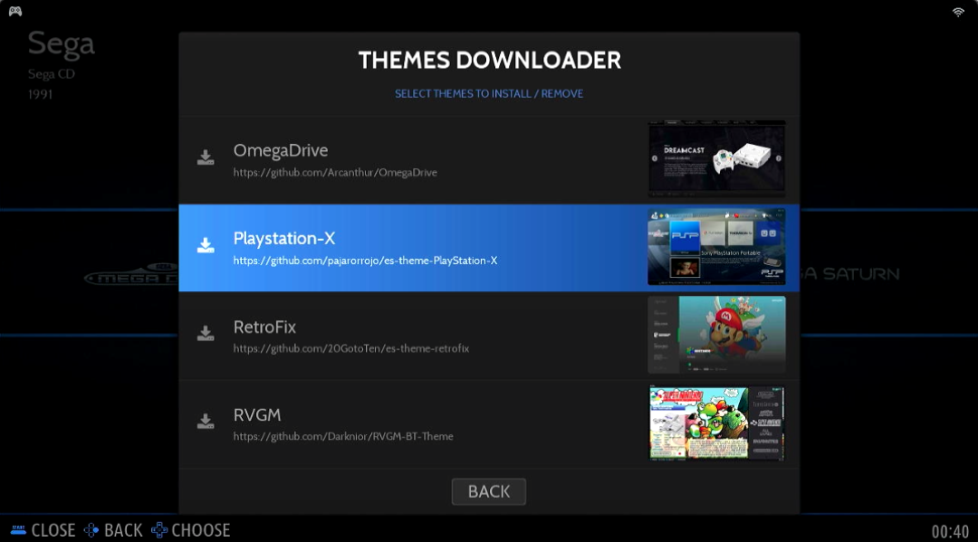Select the RetroFix theme name
978x542 pixels.
(264, 327)
